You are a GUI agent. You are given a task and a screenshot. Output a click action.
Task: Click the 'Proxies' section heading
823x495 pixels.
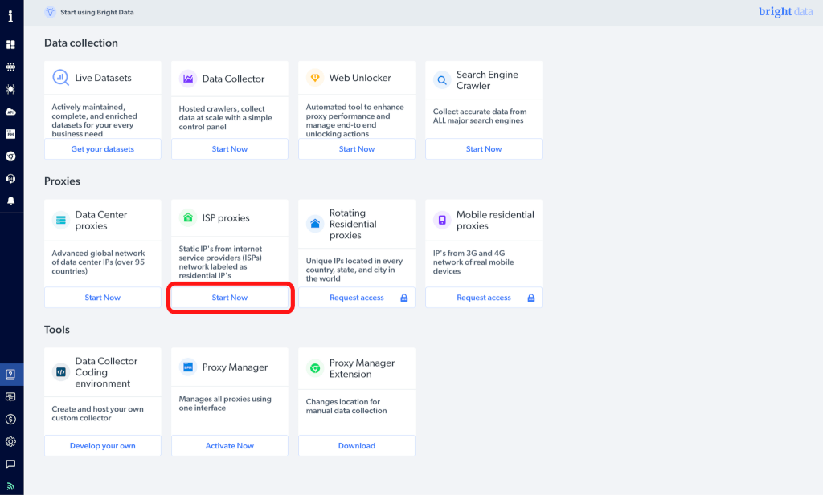point(62,181)
